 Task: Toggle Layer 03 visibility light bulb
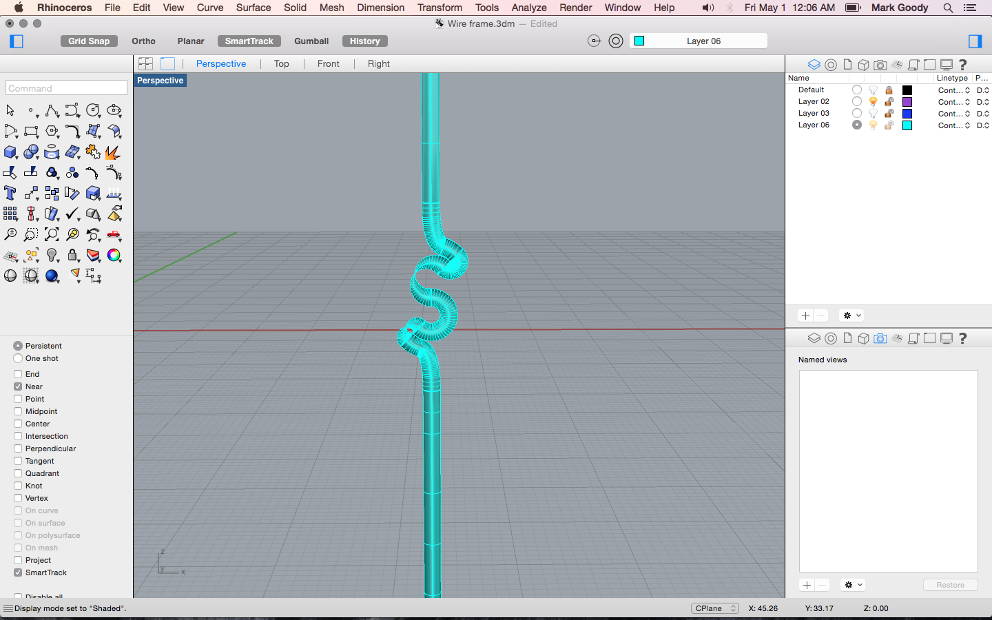873,114
